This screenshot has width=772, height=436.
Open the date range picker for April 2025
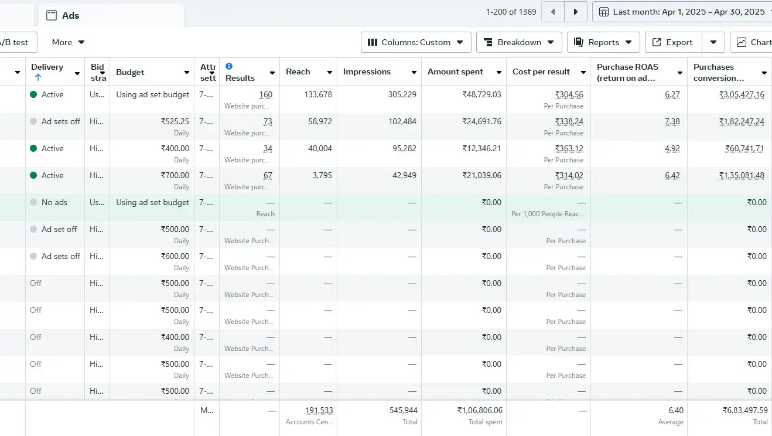(x=682, y=12)
